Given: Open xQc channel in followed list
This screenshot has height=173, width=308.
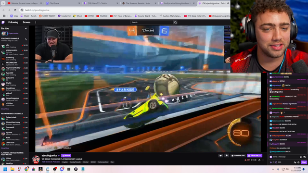Looking at the screenshot, I should 14,46.
